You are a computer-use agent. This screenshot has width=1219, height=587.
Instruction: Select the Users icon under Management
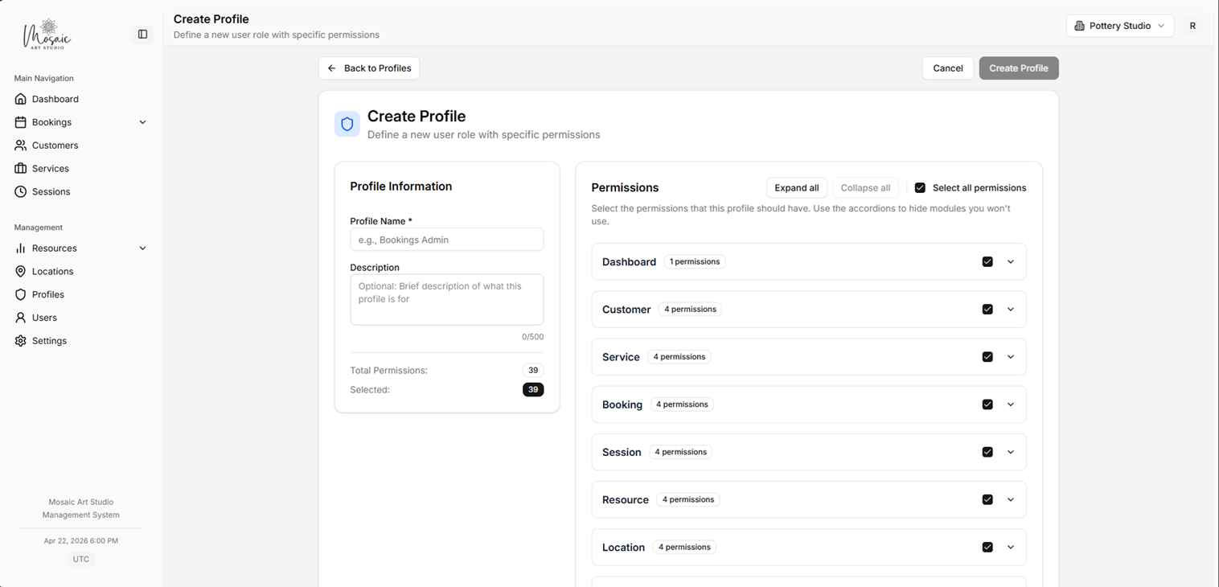(20, 317)
